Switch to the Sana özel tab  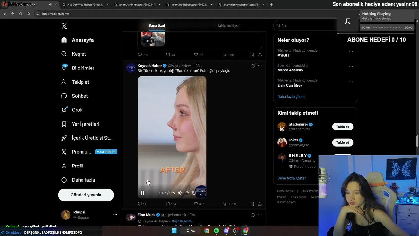(x=156, y=25)
